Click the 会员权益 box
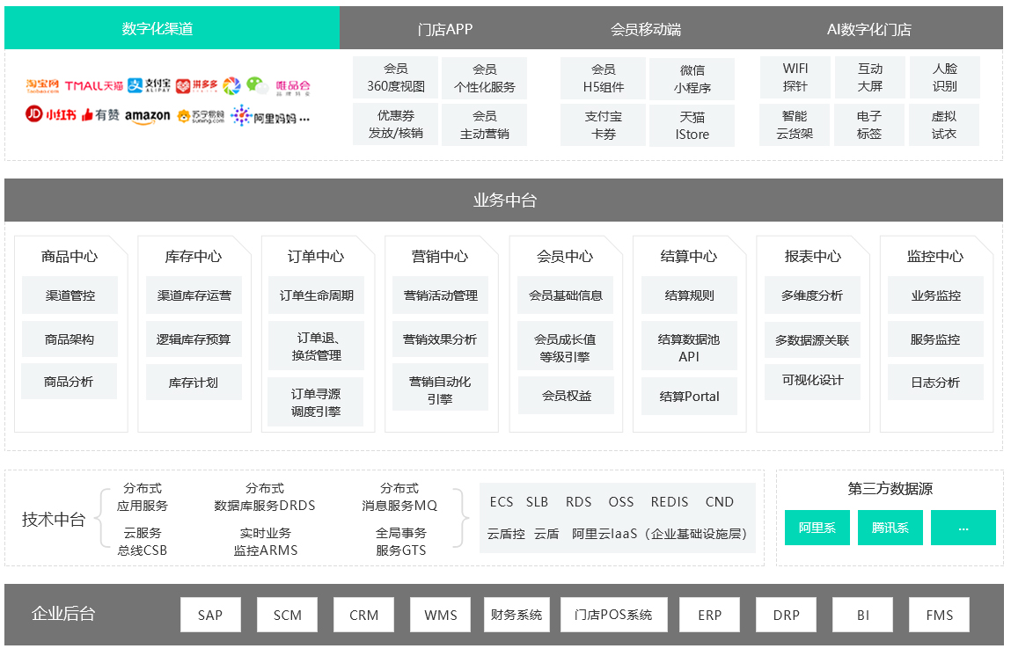This screenshot has height=656, width=1011. coord(566,396)
